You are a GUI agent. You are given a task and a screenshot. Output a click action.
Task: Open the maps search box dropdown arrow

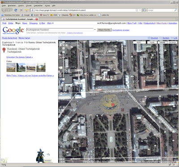click(x=95, y=29)
